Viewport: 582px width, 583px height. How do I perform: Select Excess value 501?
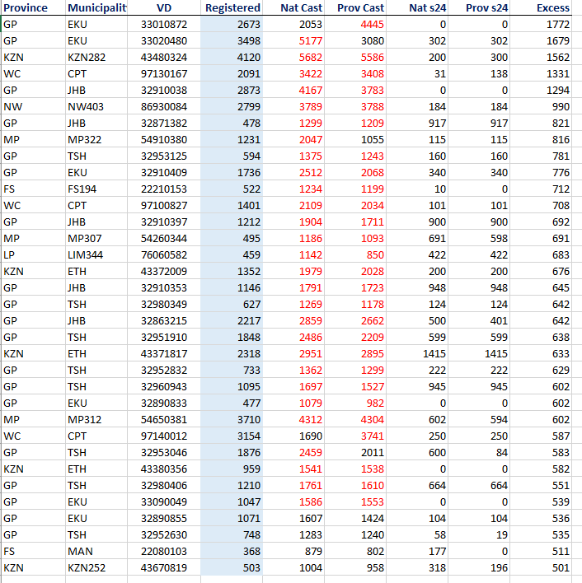pos(561,567)
